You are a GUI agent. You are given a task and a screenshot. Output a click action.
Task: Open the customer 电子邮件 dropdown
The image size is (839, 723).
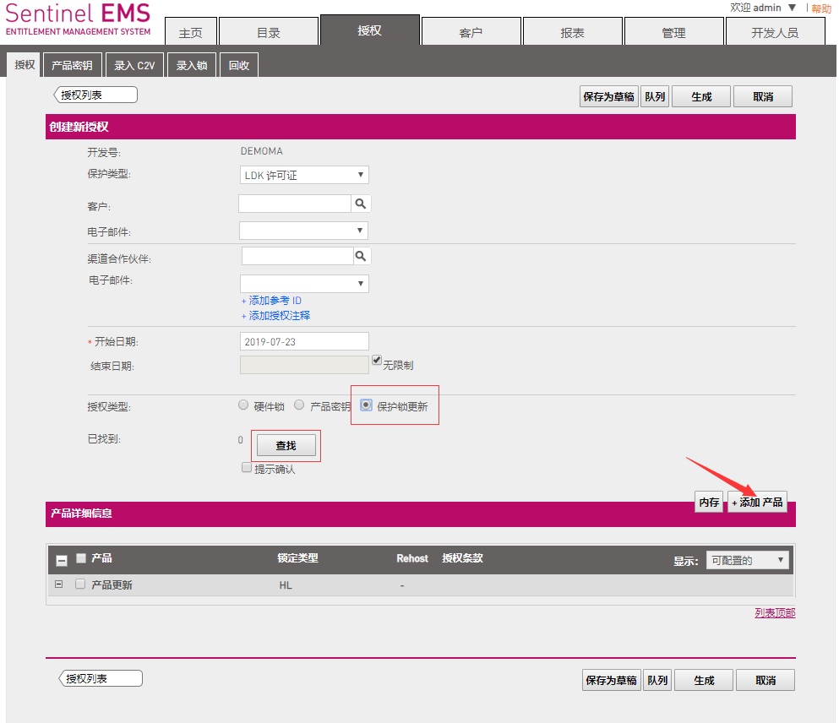click(304, 231)
